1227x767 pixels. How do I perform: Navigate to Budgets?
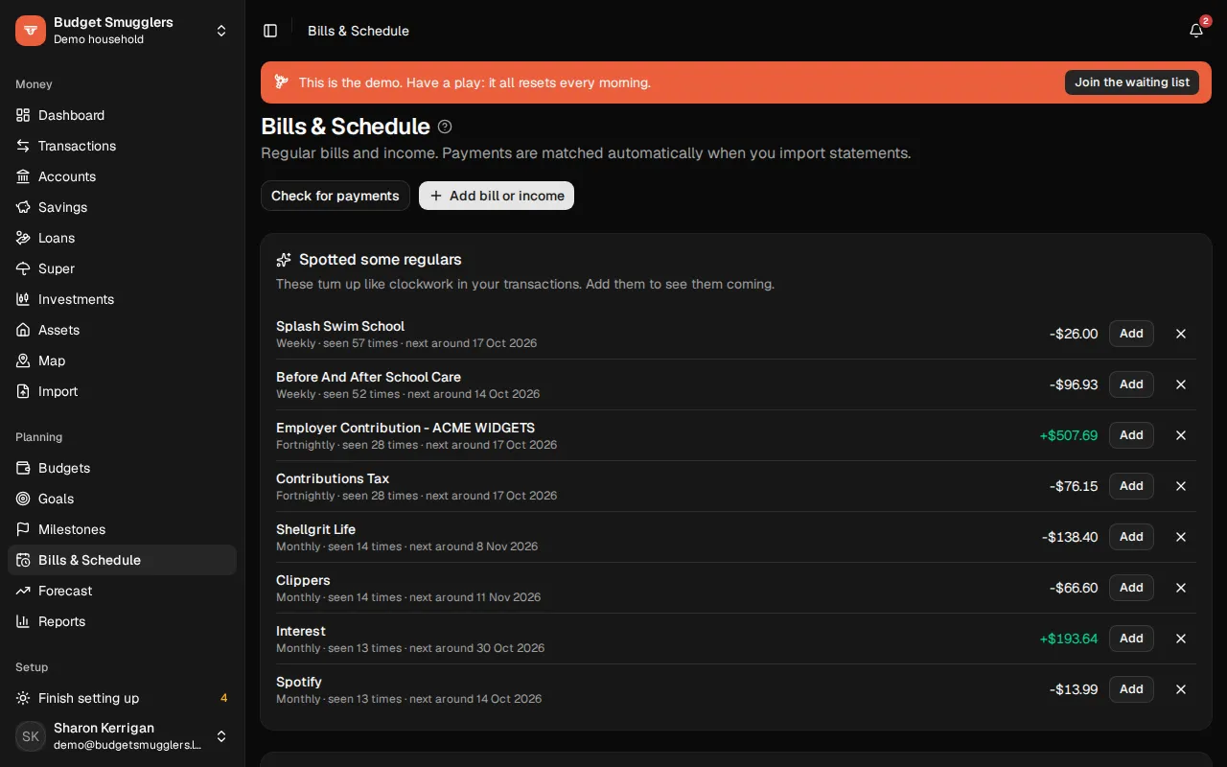122,468
